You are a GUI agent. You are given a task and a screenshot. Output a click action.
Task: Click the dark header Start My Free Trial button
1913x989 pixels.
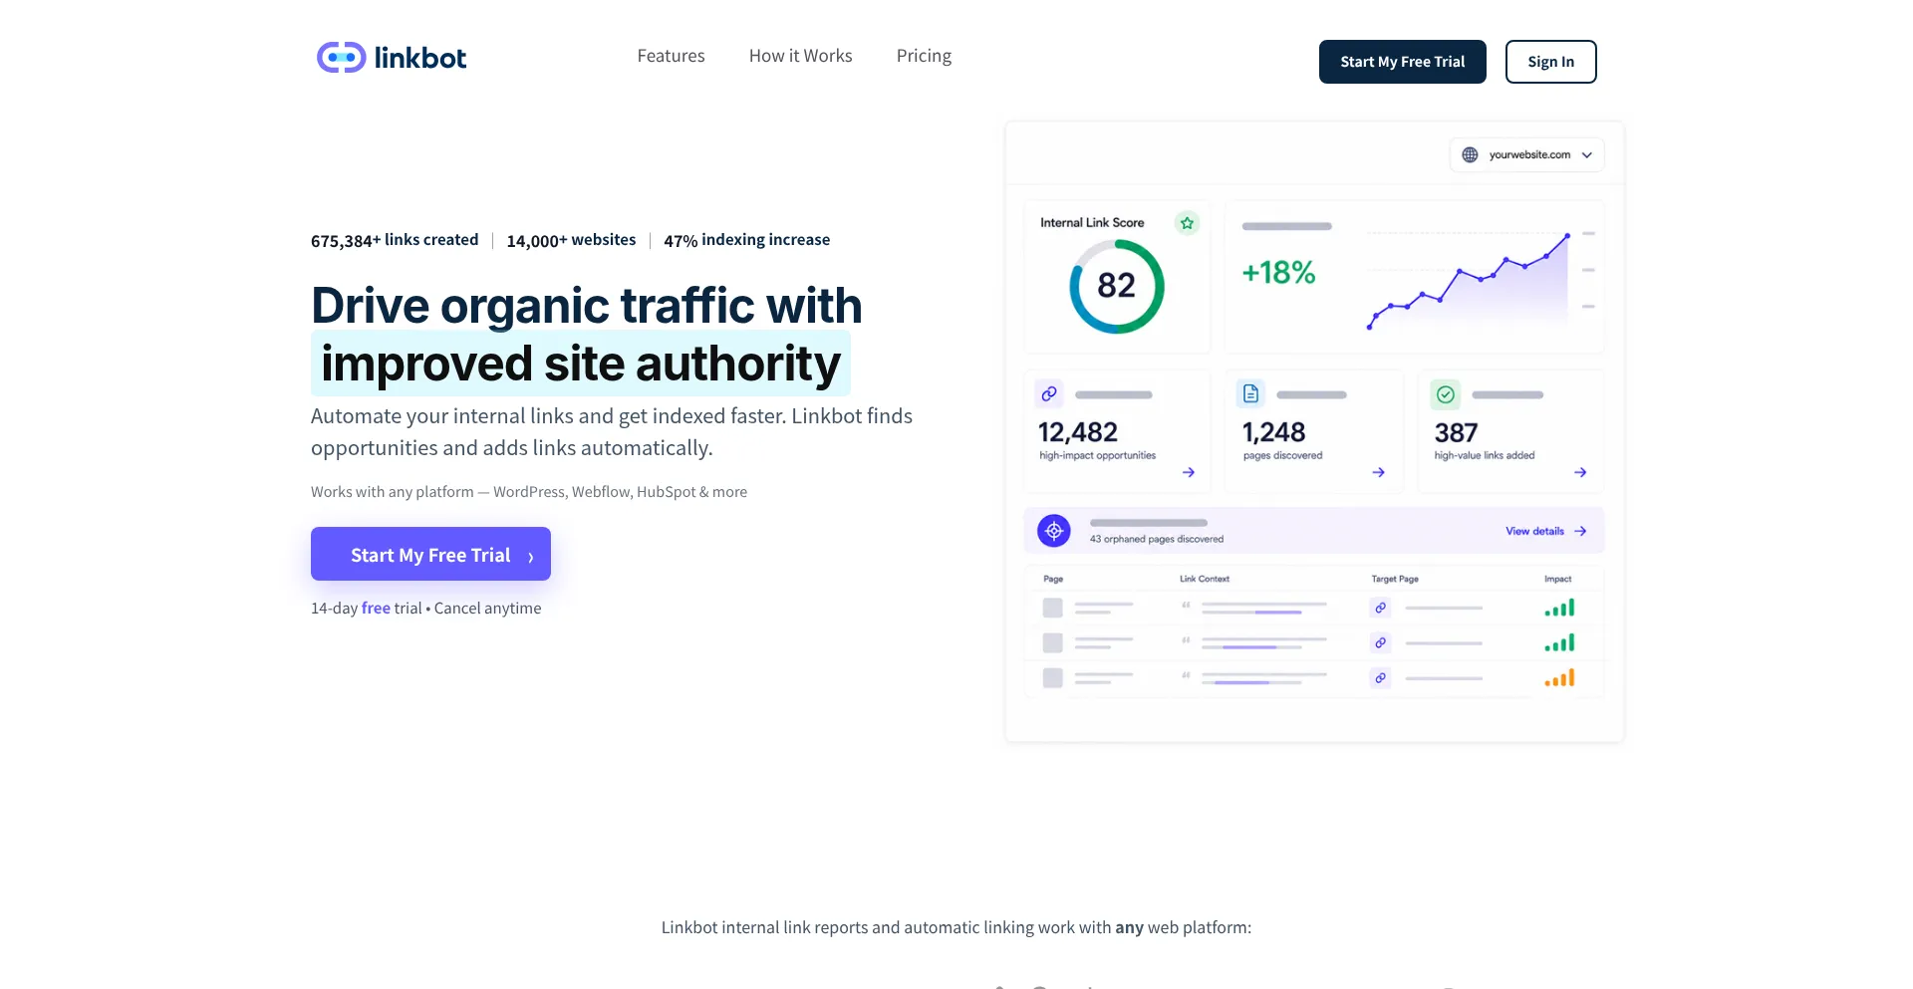[1402, 62]
